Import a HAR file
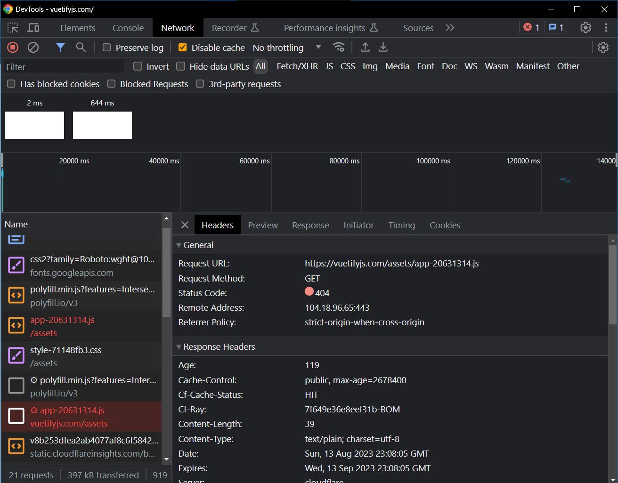The width and height of the screenshot is (618, 483). [x=364, y=47]
